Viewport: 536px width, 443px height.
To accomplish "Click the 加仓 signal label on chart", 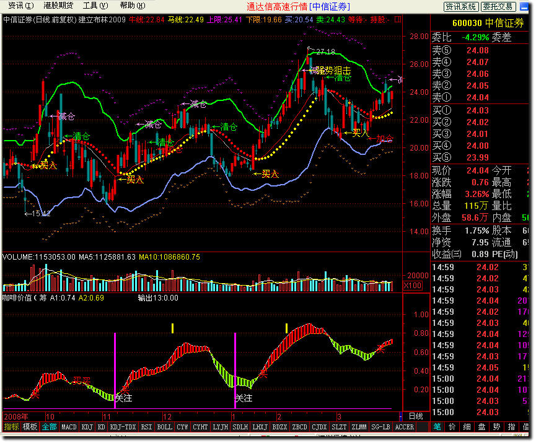I will tap(385, 138).
